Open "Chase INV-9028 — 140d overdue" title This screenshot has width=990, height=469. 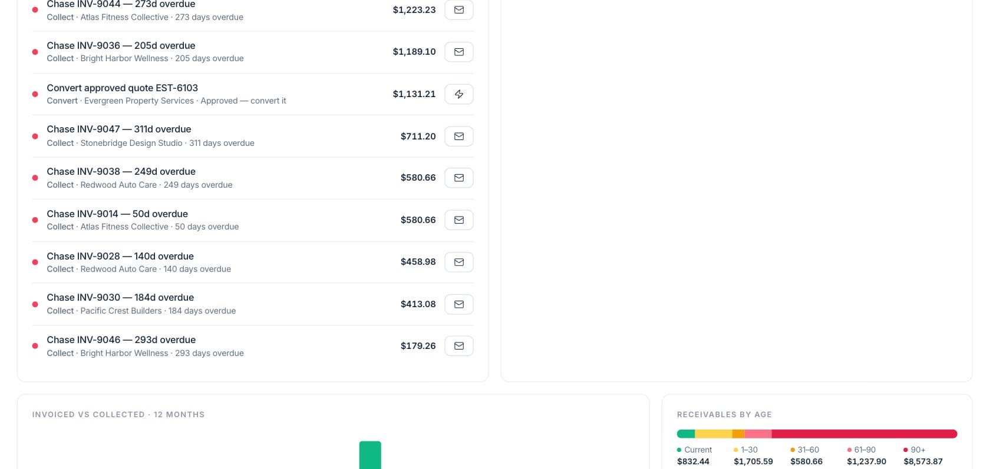[x=120, y=256]
